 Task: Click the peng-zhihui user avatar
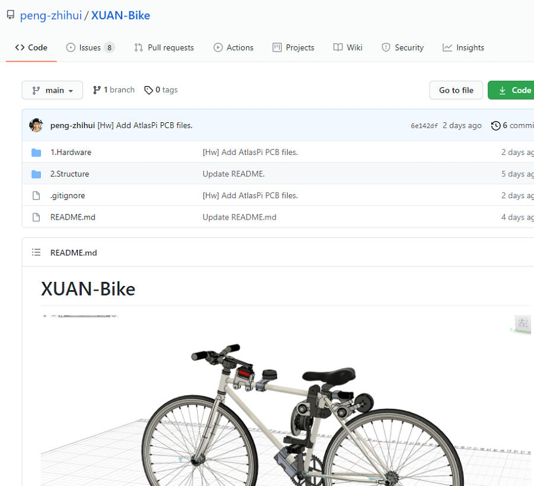(36, 125)
